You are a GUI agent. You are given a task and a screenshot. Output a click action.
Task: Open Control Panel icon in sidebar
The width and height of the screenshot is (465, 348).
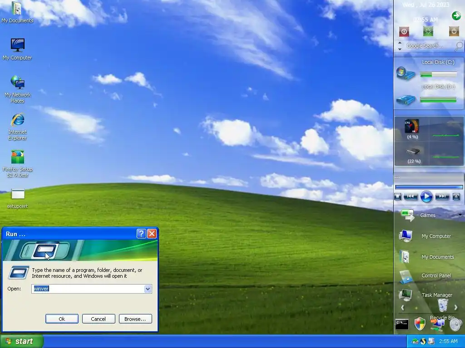406,277
